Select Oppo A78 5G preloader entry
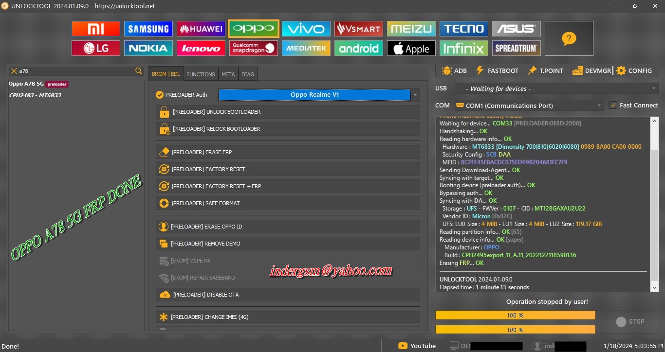This screenshot has height=352, width=665. tap(38, 84)
